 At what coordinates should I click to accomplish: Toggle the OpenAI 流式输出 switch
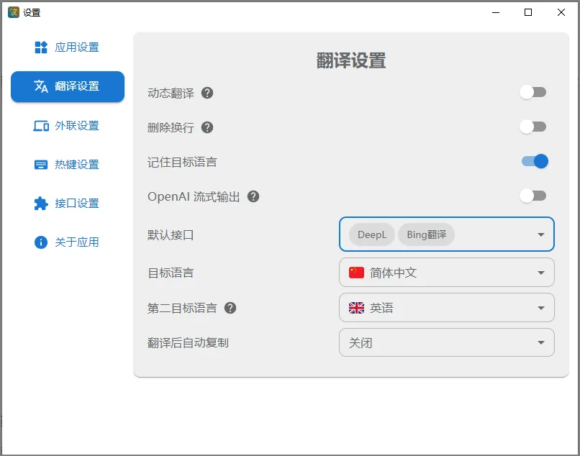point(533,196)
